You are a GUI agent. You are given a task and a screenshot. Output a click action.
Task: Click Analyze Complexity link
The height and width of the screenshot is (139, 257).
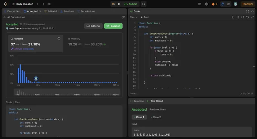(x=22, y=49)
